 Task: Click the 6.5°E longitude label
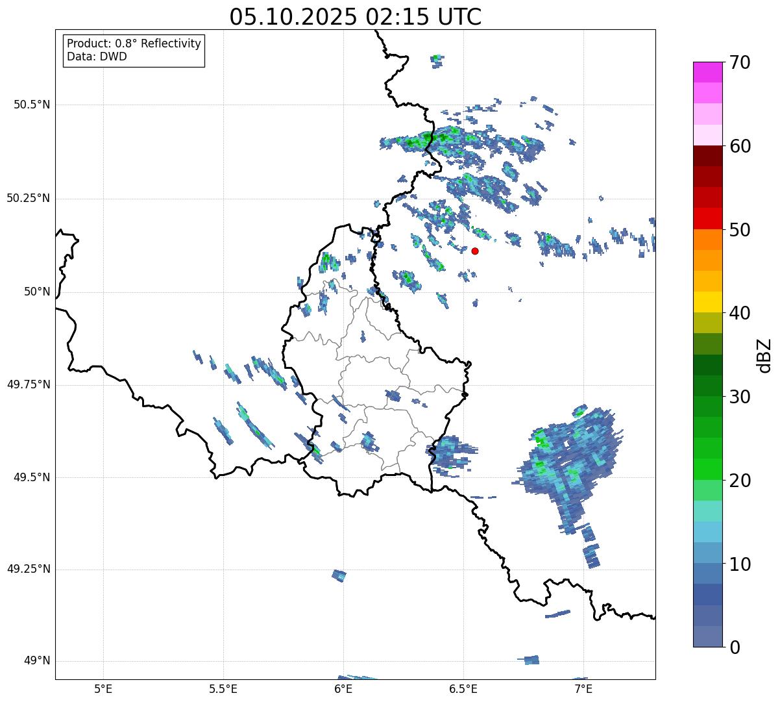(463, 688)
